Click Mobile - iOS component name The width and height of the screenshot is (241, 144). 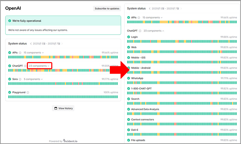tap(138, 58)
